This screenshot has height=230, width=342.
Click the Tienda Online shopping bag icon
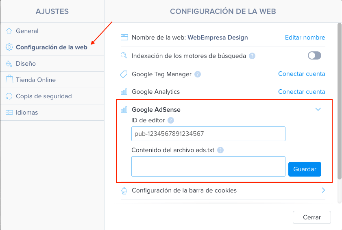pyautogui.click(x=9, y=79)
